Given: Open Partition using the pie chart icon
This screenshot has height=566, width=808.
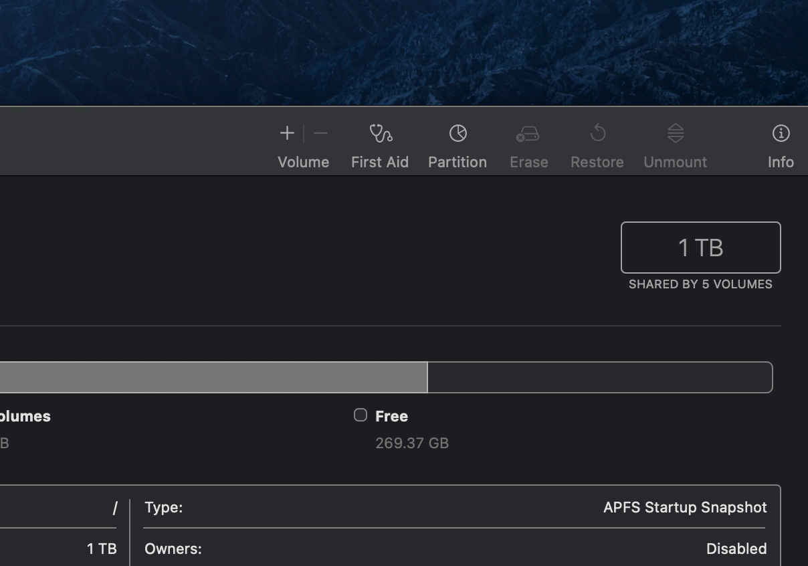Looking at the screenshot, I should click(x=458, y=134).
